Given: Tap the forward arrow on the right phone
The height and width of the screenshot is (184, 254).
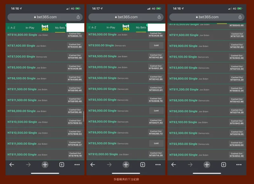Looking at the screenshot, I should tap(190, 165).
